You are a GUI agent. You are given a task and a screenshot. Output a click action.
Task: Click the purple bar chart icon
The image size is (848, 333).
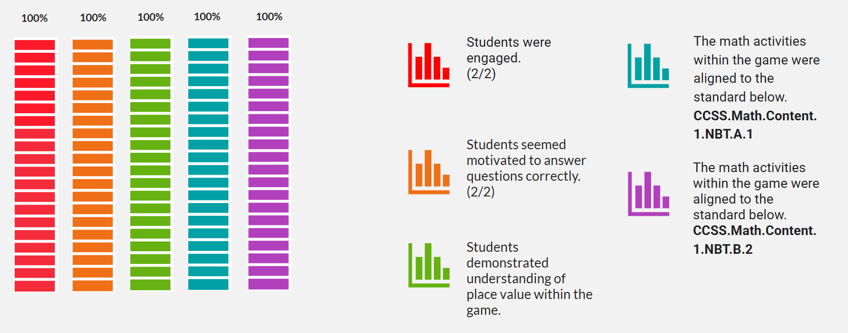[x=648, y=193]
